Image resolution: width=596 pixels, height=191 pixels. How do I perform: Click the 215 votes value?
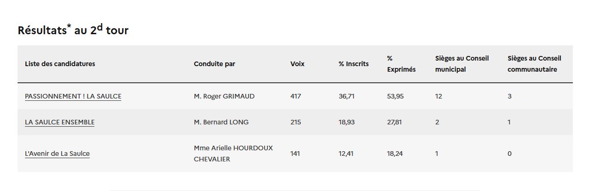click(x=296, y=122)
